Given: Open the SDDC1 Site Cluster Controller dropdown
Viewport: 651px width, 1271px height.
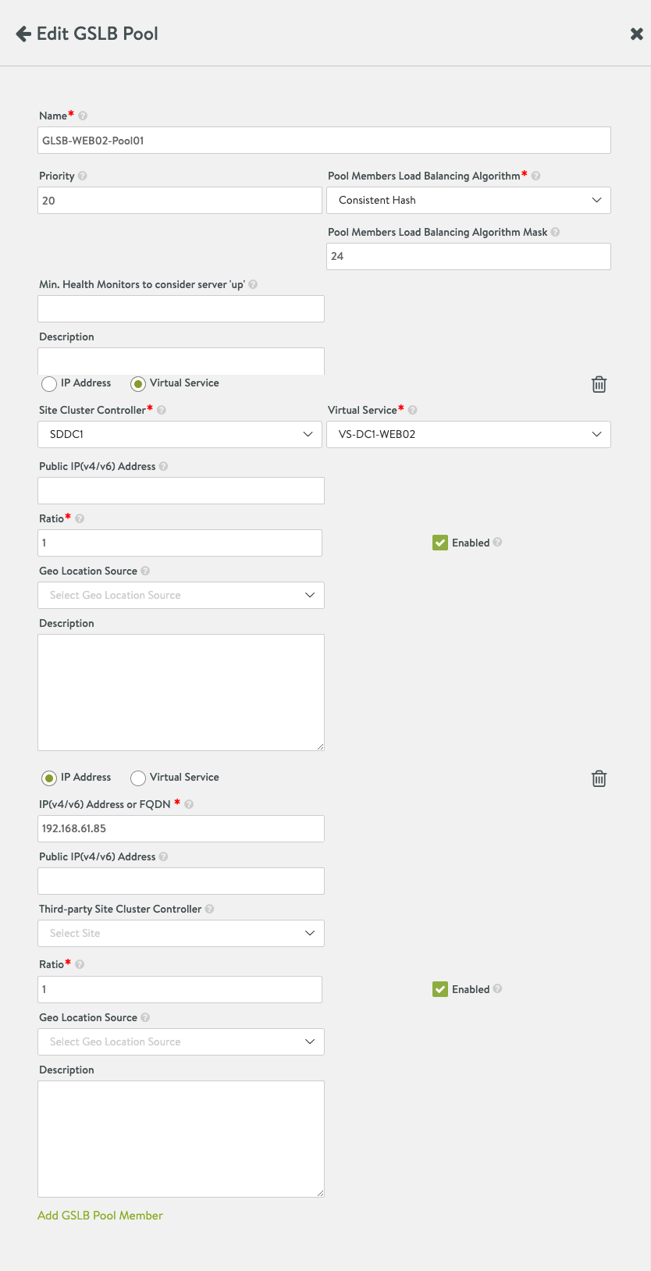Looking at the screenshot, I should 180,434.
